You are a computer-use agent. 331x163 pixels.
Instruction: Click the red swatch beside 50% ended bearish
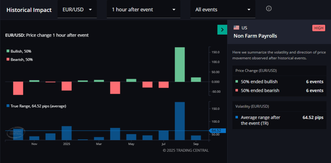(237, 90)
